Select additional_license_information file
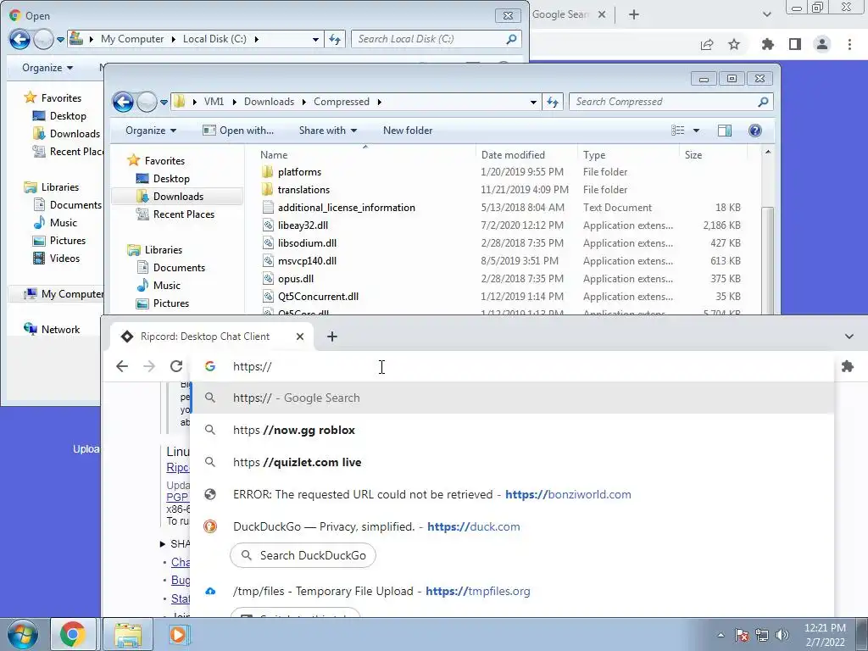 pos(346,208)
